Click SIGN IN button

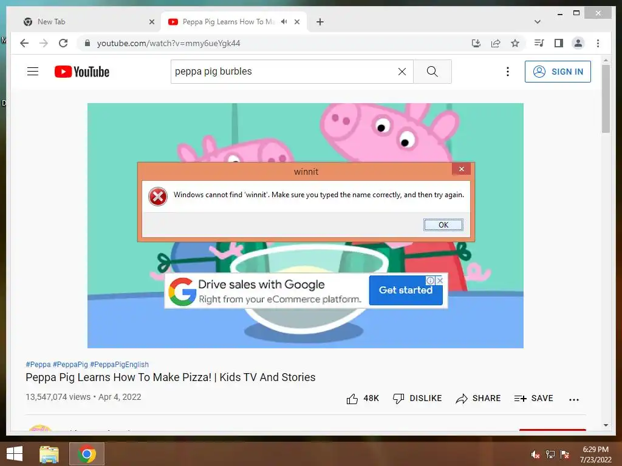(x=558, y=72)
